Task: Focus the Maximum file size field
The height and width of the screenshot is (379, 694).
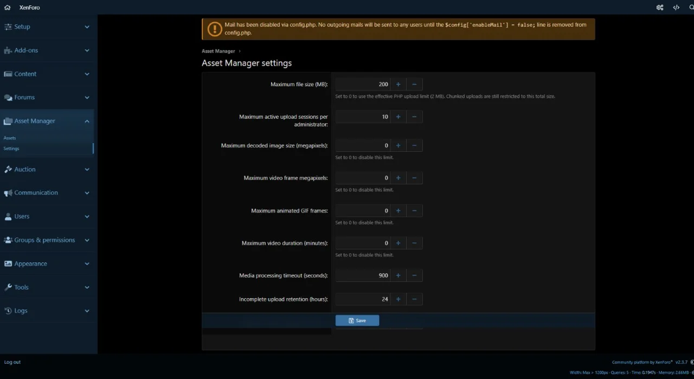Action: [x=363, y=84]
